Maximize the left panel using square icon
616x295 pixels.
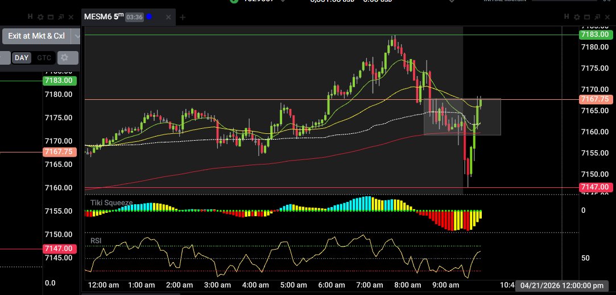click(51, 17)
